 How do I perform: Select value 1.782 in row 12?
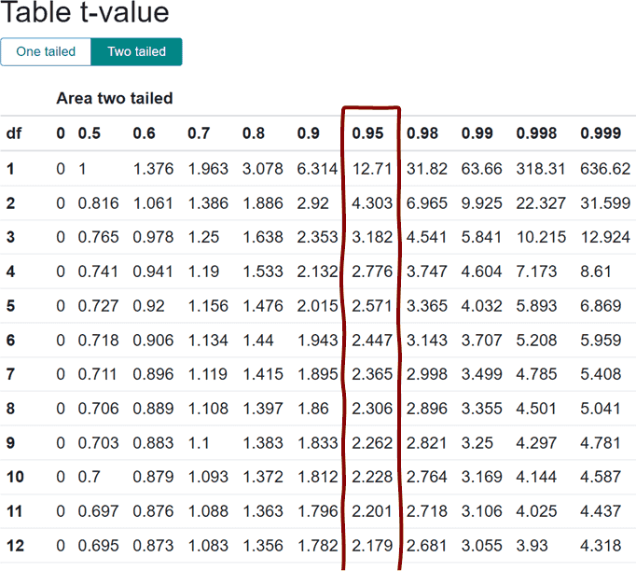317,546
